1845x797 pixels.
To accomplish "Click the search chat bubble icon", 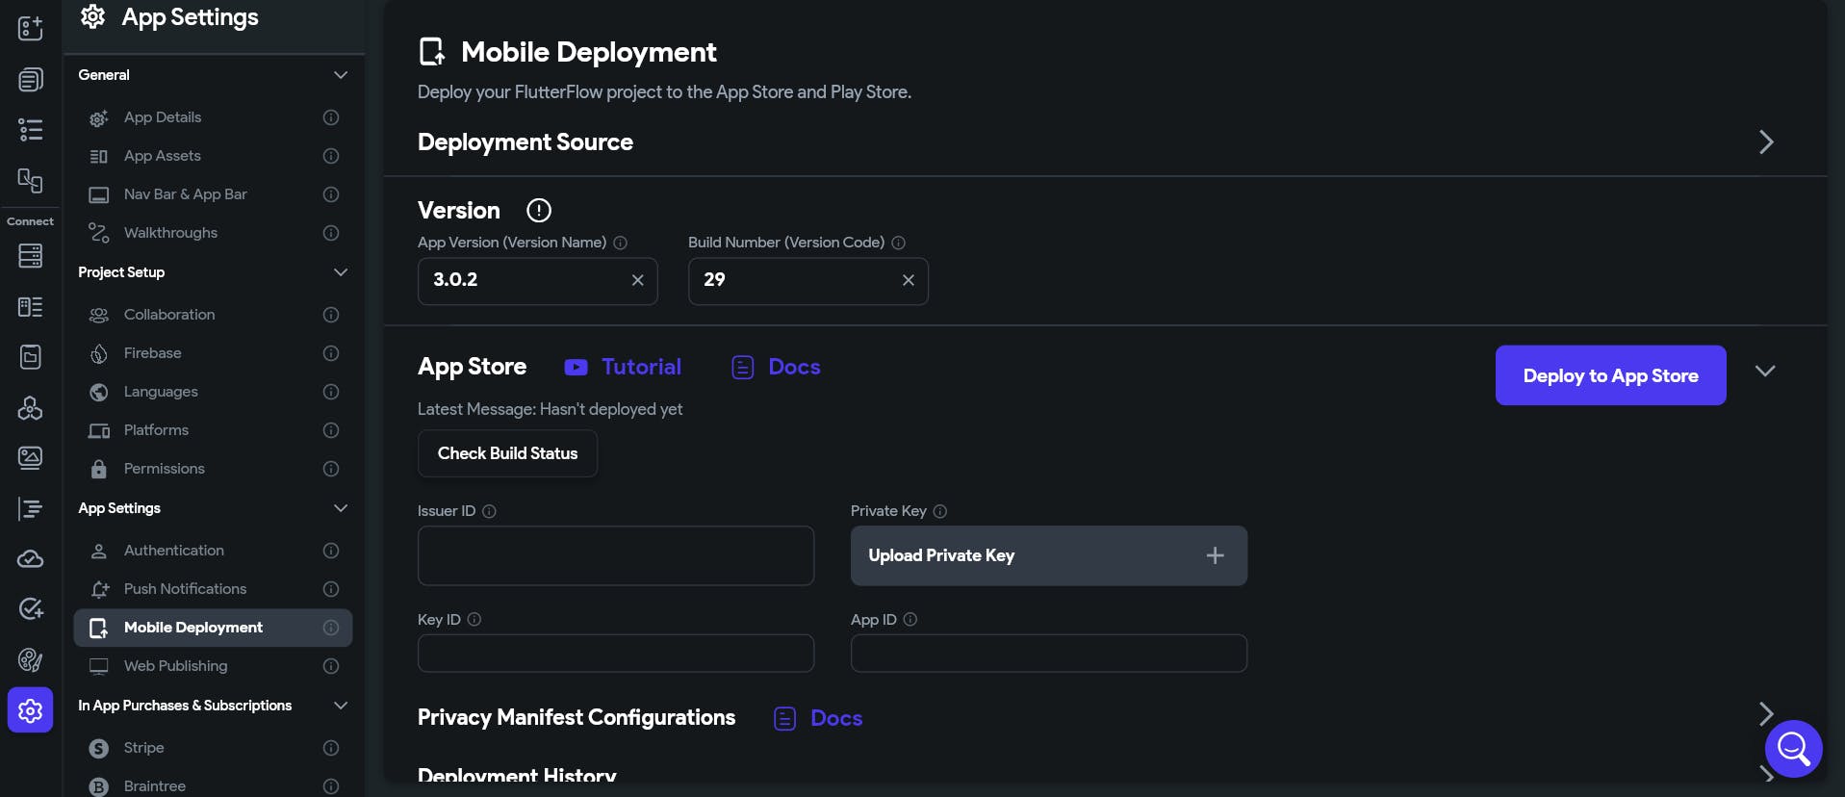I will coord(1793,748).
